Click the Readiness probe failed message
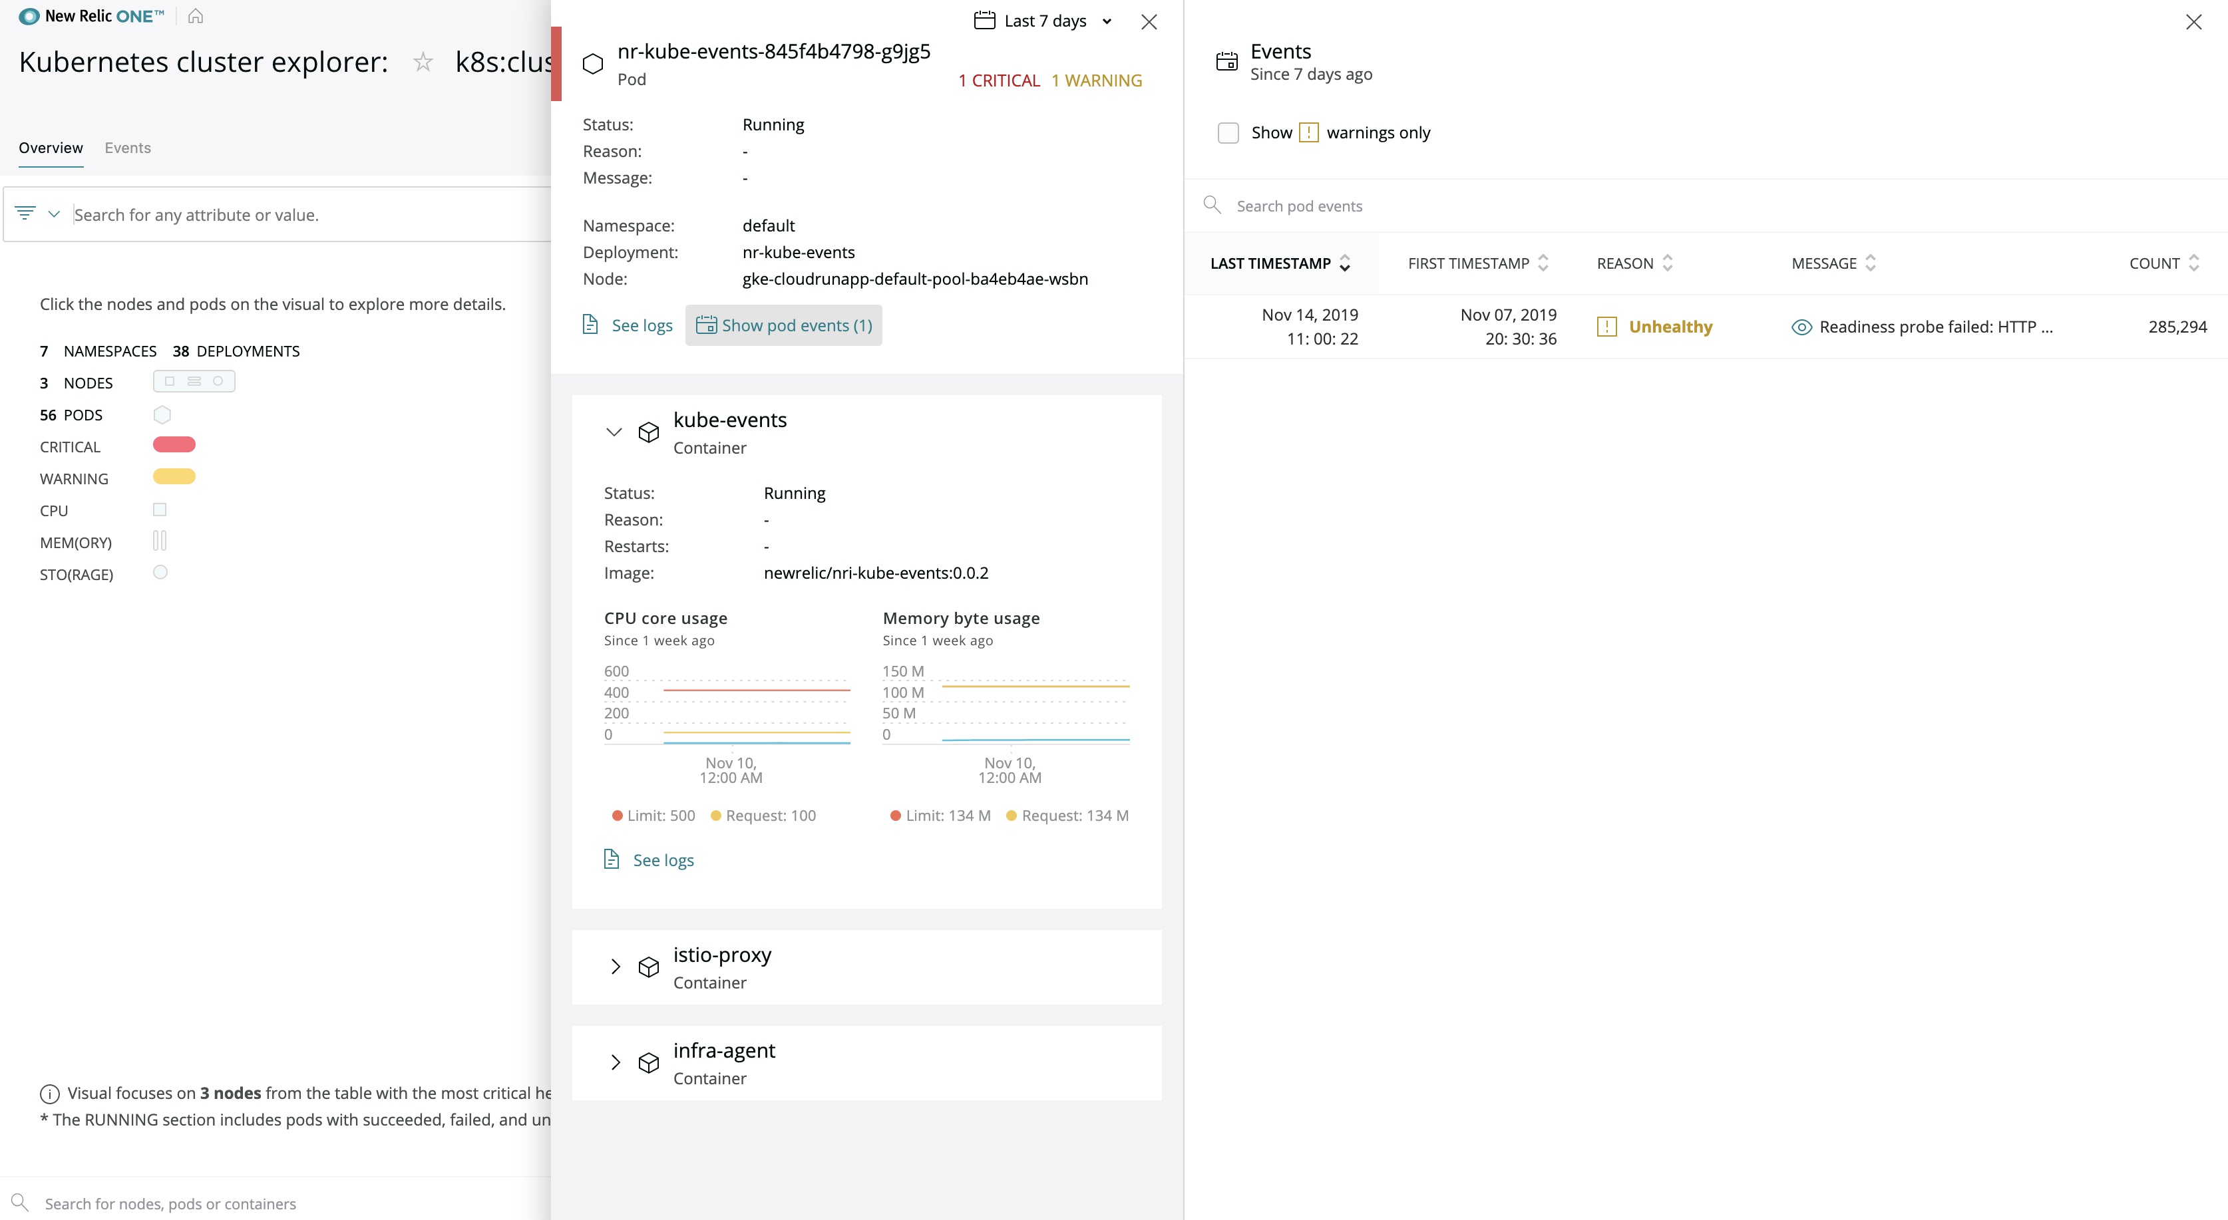The image size is (2228, 1220). click(1936, 327)
